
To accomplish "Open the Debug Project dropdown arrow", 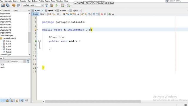I will 66,5.
